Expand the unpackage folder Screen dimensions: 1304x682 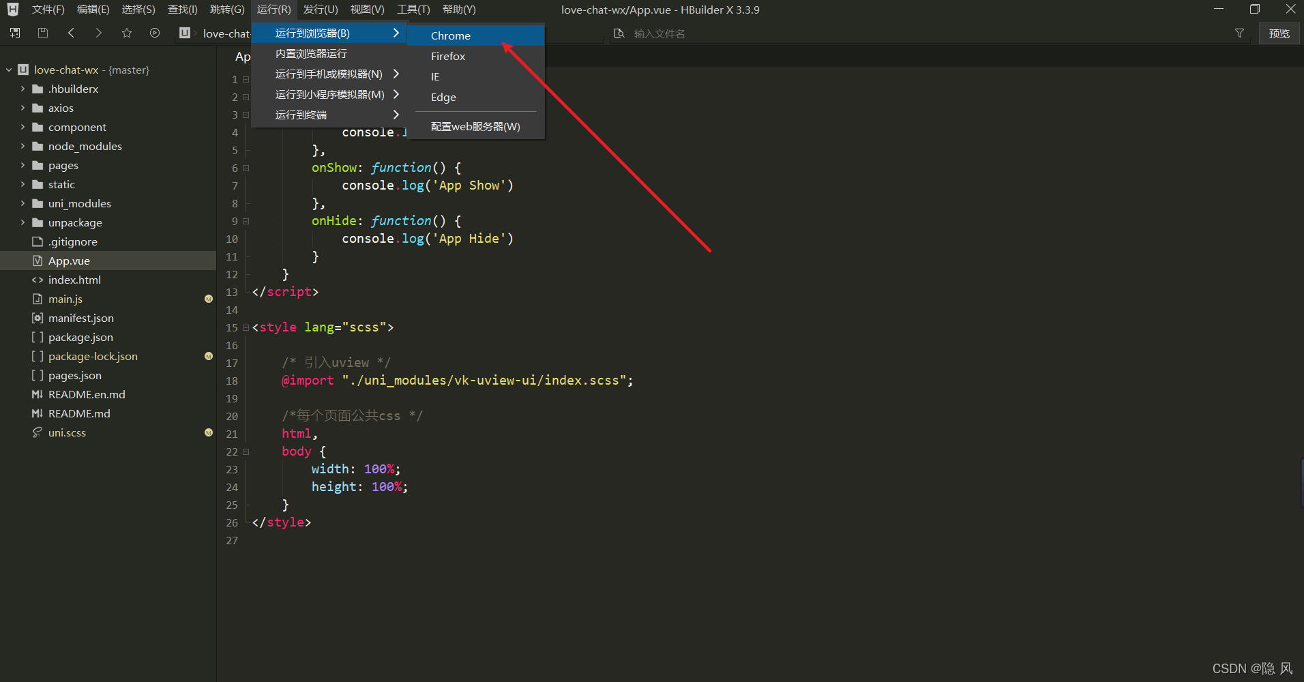click(x=23, y=222)
